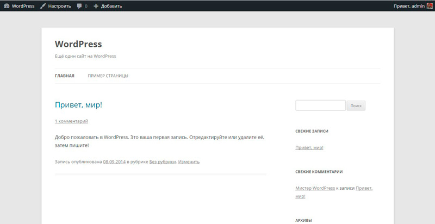
Task: Click the Свежие записи widget heading
Action: click(312, 131)
